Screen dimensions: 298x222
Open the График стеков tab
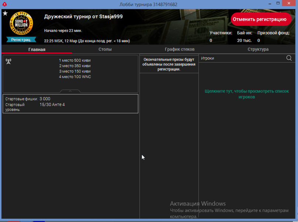pyautogui.click(x=180, y=50)
